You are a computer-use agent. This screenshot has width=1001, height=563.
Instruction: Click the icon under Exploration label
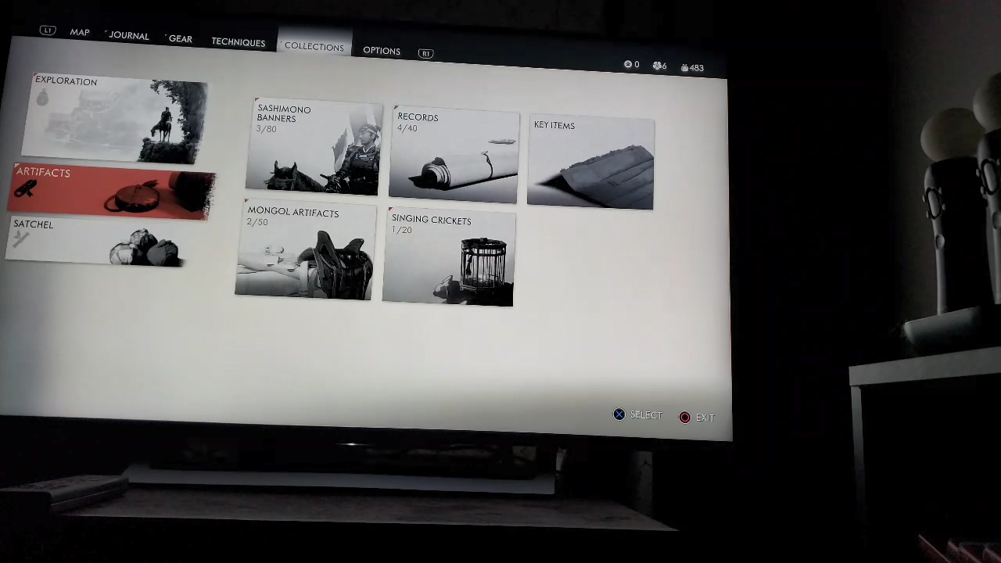point(42,97)
